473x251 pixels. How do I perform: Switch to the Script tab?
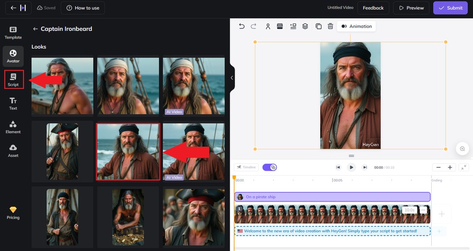pyautogui.click(x=13, y=80)
